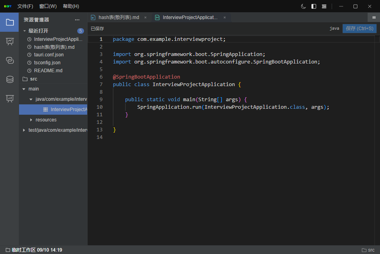380x254 pixels.
Task: Close the InterviewProjectApplicat... tab
Action: [x=225, y=17]
